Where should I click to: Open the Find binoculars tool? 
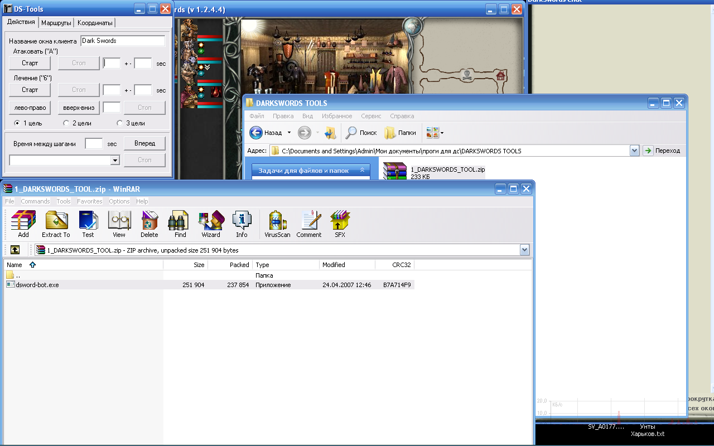click(x=180, y=224)
